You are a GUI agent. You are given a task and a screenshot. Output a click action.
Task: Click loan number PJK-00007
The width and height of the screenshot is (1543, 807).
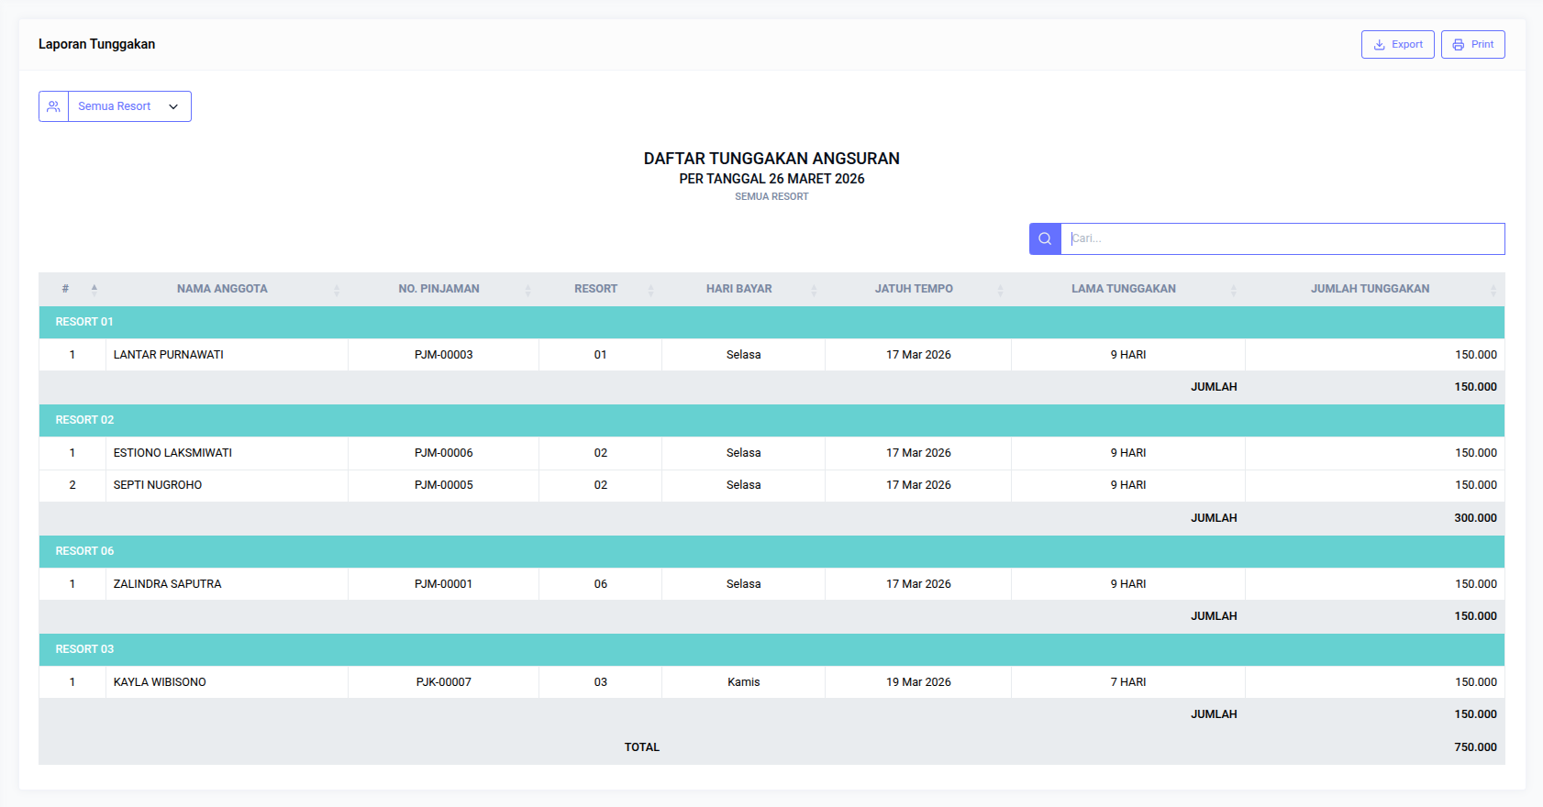tap(443, 682)
